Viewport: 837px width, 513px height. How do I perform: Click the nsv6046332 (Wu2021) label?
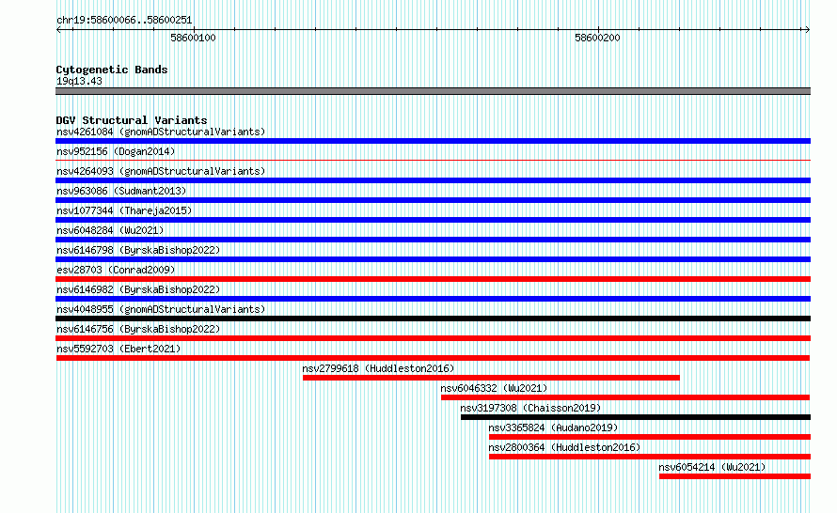(494, 388)
